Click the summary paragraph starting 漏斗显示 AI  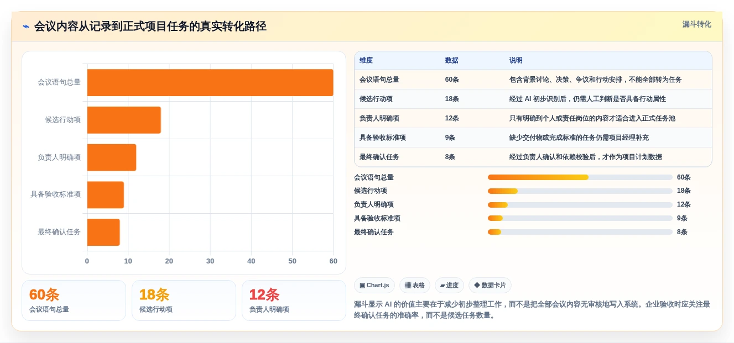tap(532, 310)
